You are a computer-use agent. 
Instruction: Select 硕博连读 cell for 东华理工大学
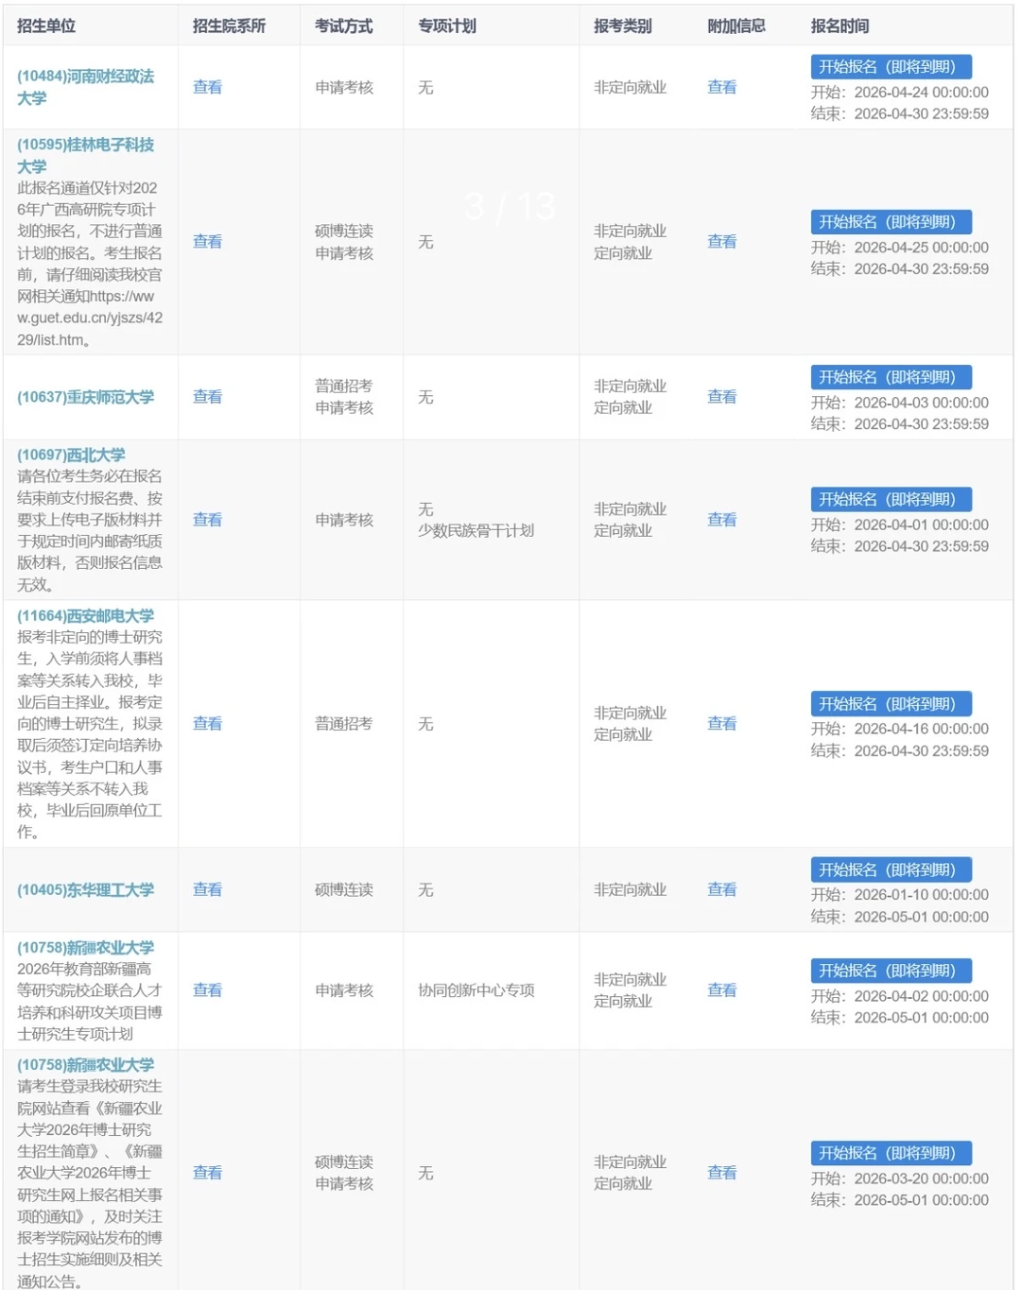[x=344, y=889]
